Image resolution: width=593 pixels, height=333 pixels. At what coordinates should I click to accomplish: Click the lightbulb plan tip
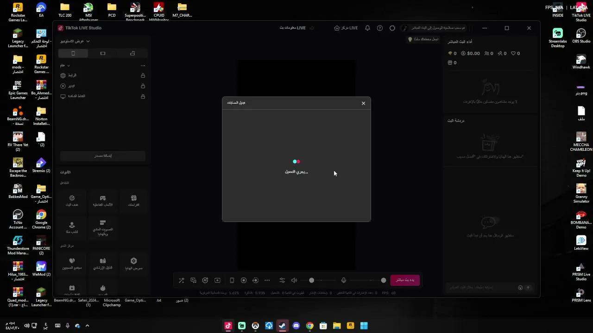pos(423,39)
